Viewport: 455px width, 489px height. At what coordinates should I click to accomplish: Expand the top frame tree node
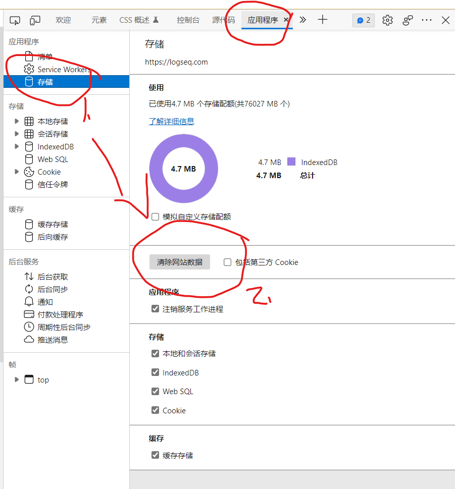coord(17,379)
